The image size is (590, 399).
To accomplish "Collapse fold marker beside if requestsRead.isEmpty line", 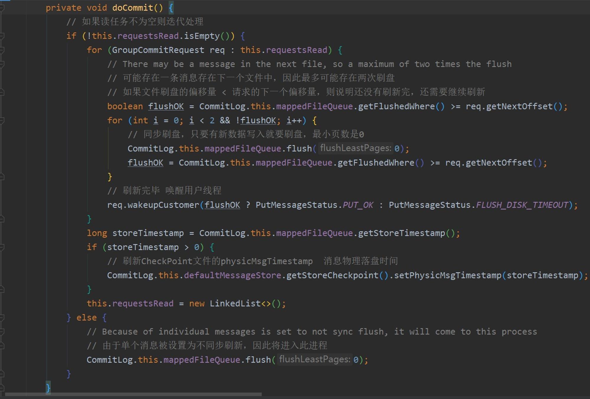I will pyautogui.click(x=1, y=36).
